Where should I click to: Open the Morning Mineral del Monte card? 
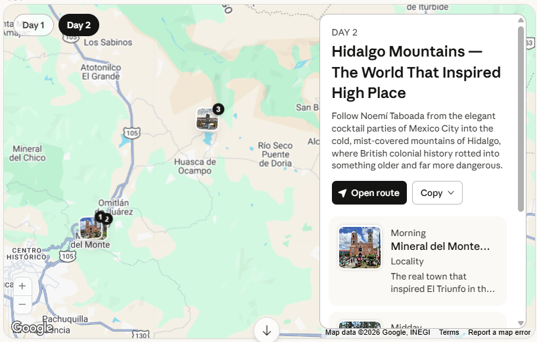tap(440, 261)
